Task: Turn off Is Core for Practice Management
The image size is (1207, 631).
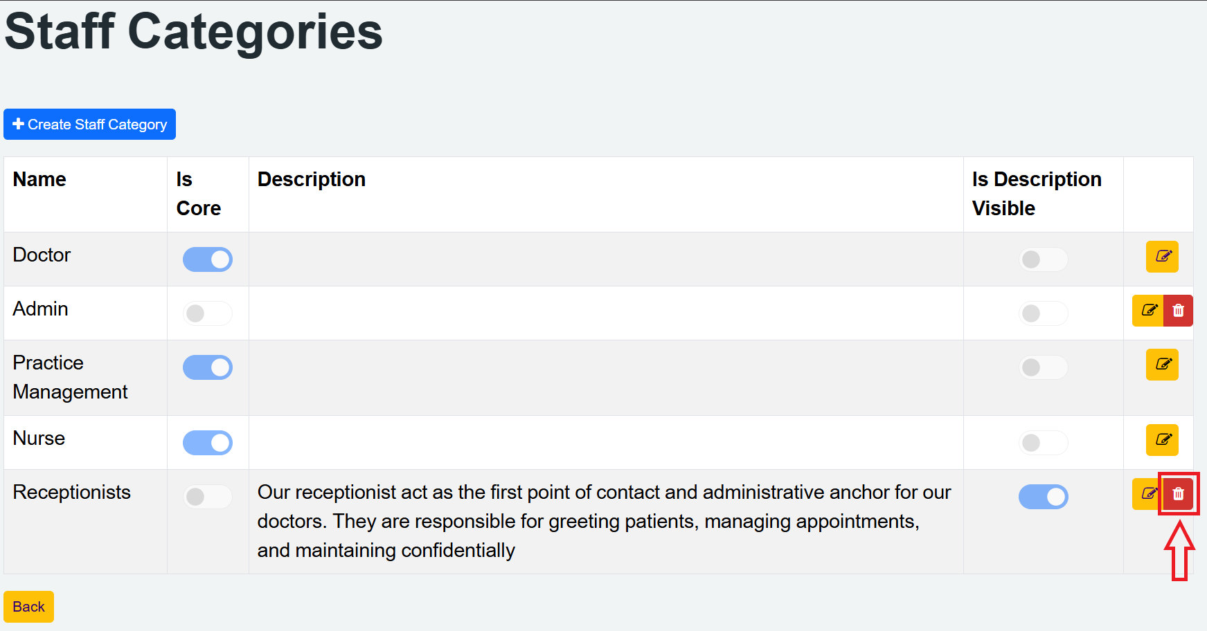Action: tap(208, 367)
